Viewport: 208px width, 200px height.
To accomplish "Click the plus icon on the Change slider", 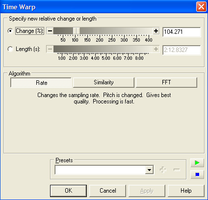I will point(156,31).
